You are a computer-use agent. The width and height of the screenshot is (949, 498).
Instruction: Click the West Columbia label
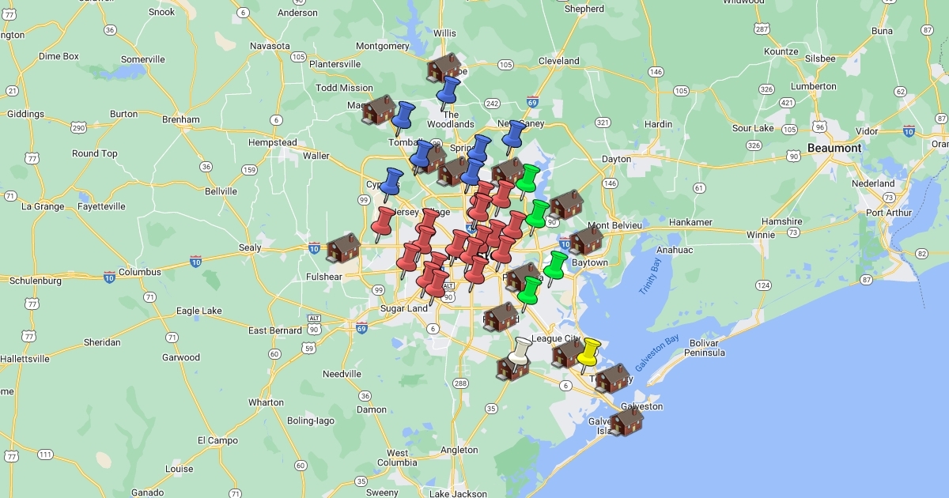pyautogui.click(x=397, y=458)
